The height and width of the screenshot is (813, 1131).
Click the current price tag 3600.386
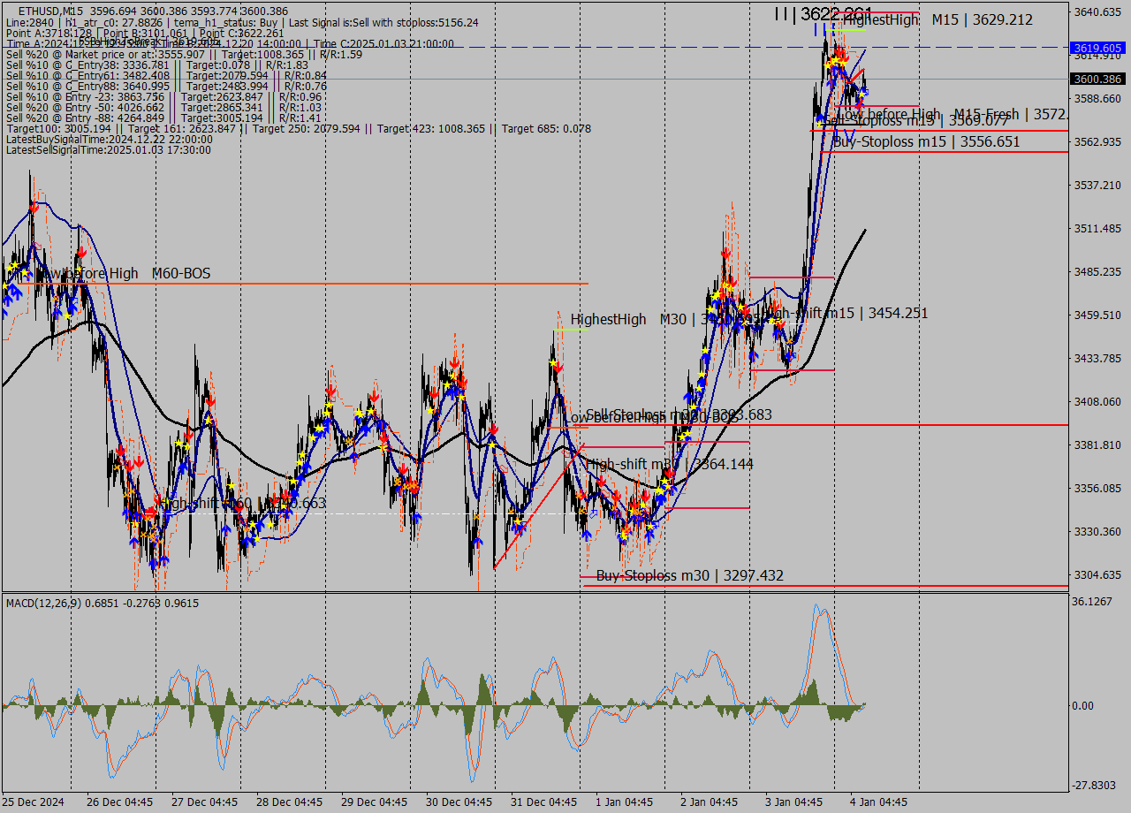click(x=1097, y=79)
